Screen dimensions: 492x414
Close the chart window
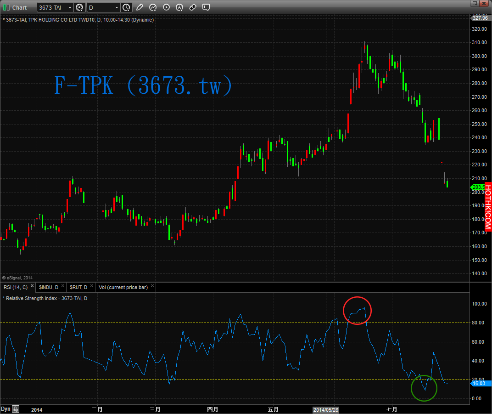tap(484, 3)
